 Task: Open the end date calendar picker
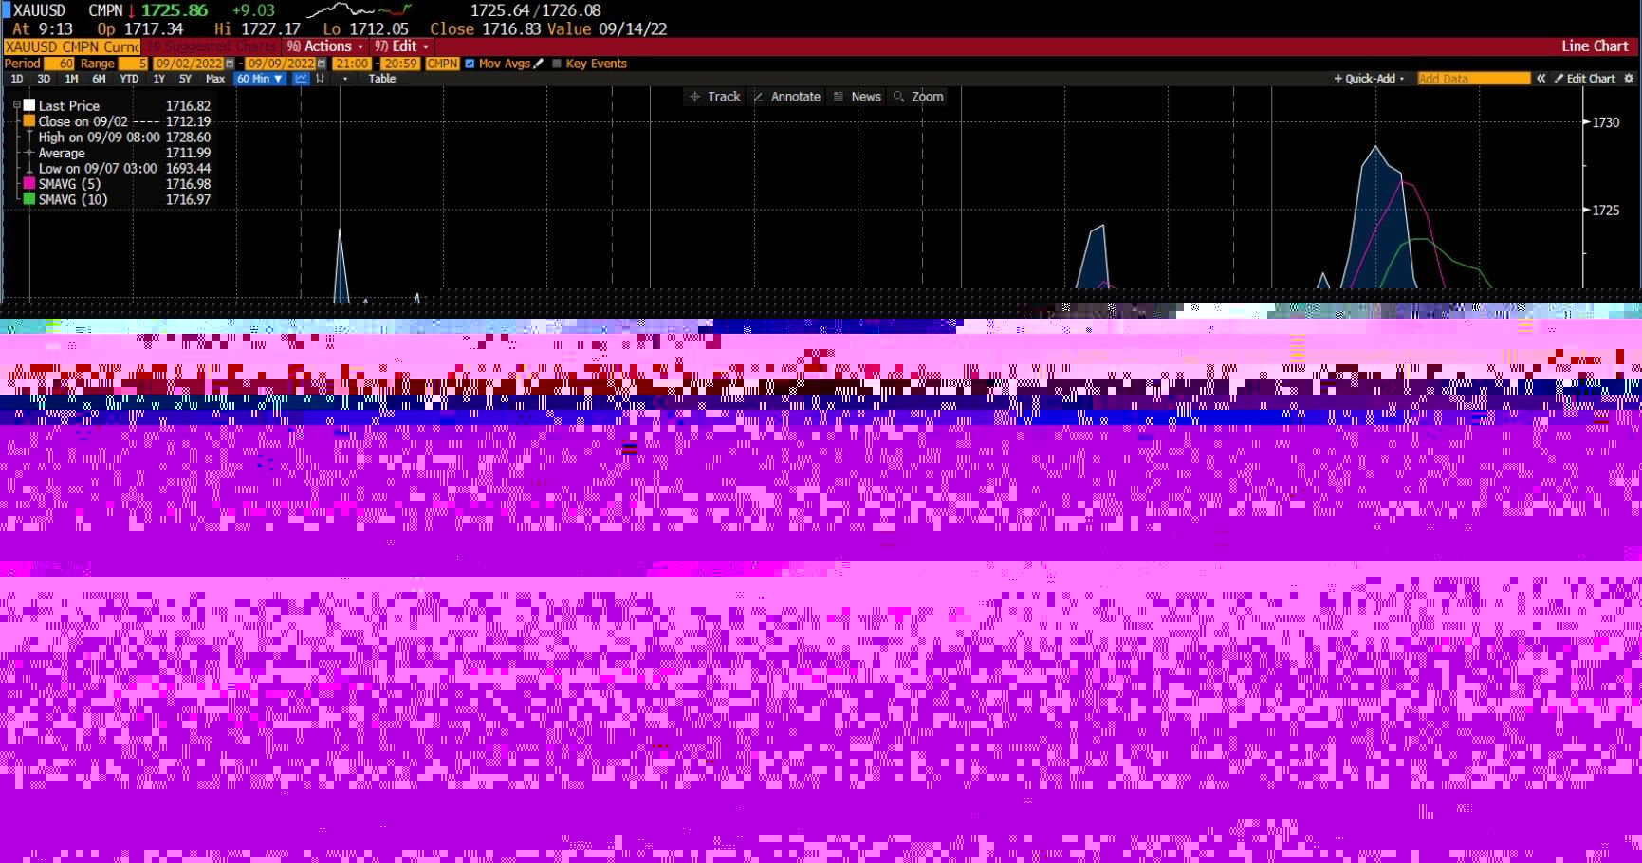322,64
